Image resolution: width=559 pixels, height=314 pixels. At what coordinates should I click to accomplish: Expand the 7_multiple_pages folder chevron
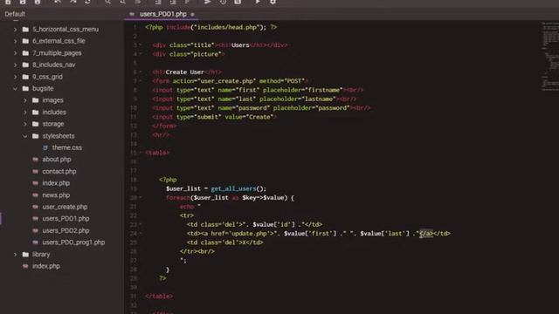click(x=16, y=53)
